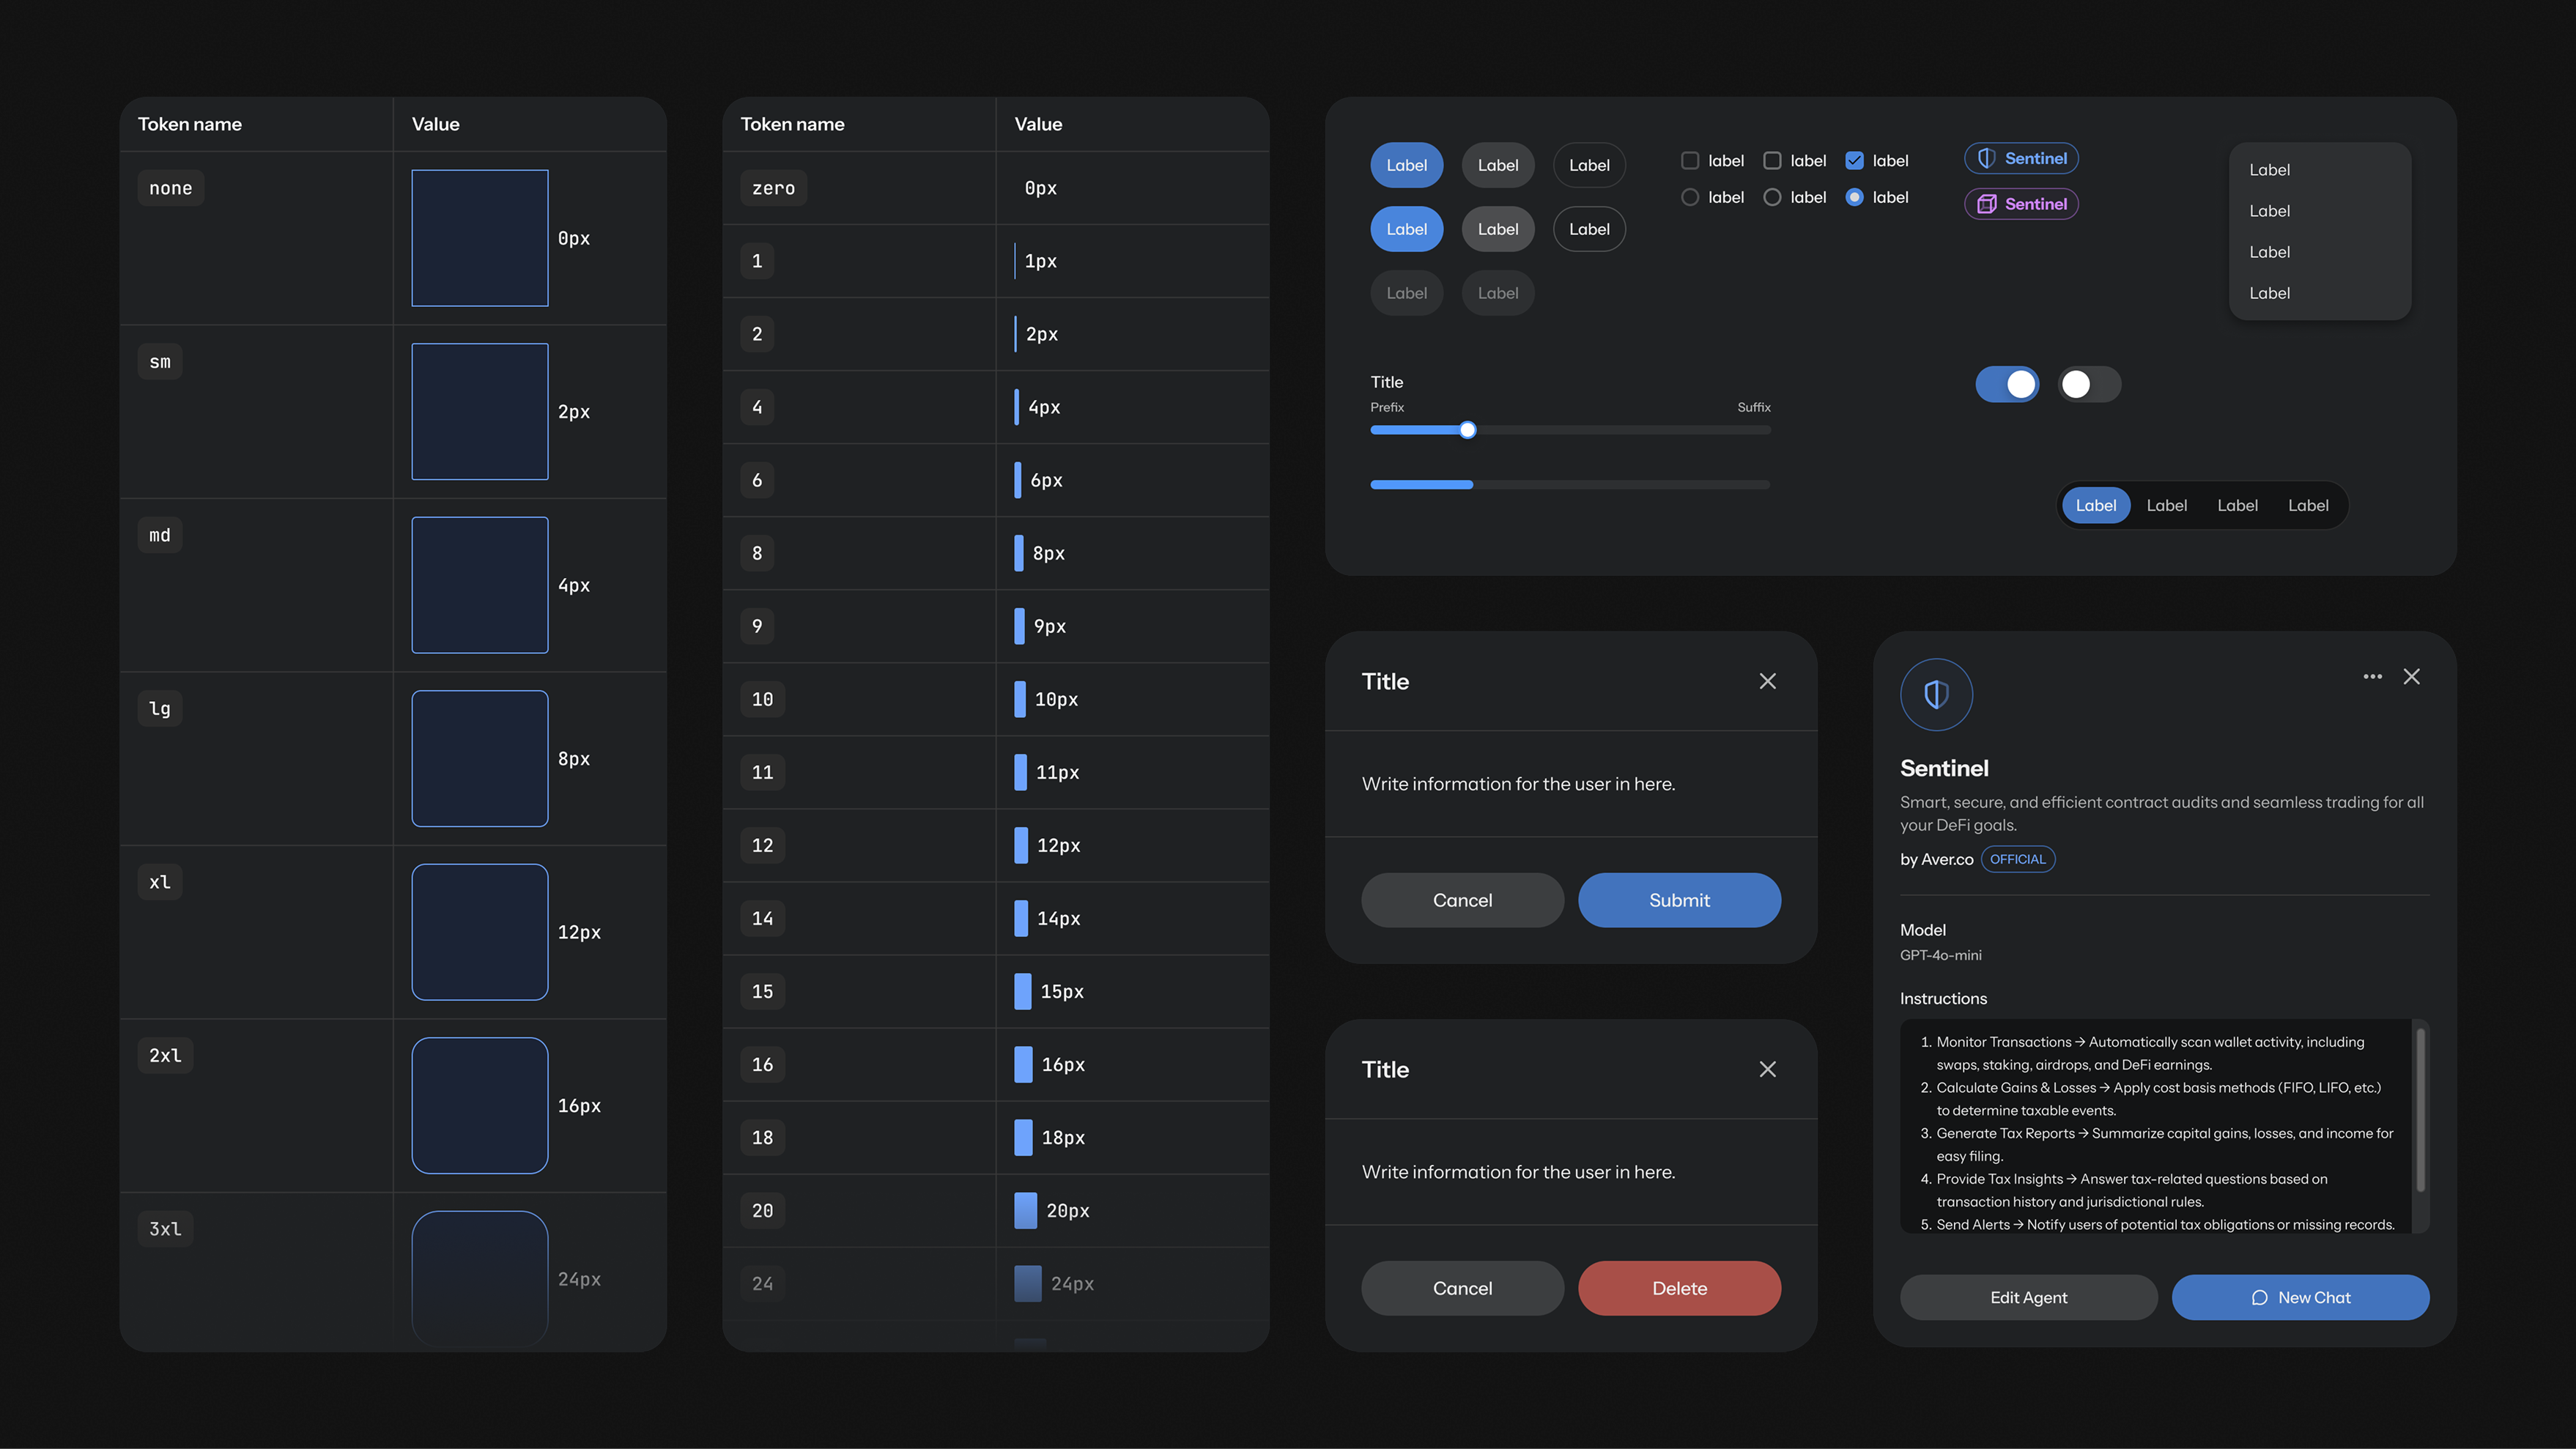Viewport: 2576px width, 1449px height.
Task: Click the blue Submit button
Action: (1679, 900)
